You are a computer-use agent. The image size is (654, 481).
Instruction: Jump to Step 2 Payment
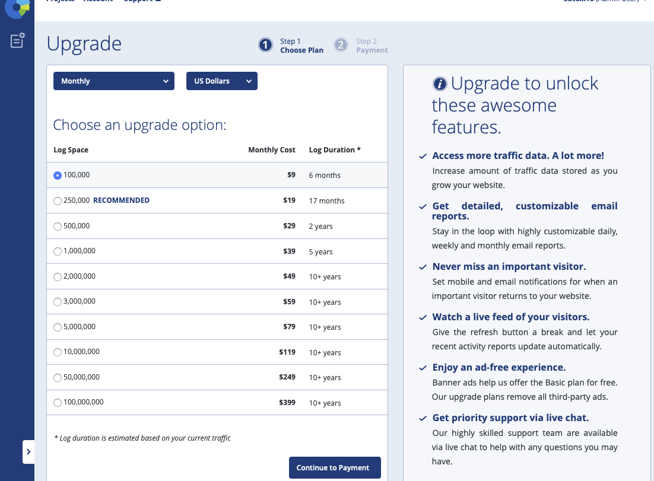pos(361,46)
